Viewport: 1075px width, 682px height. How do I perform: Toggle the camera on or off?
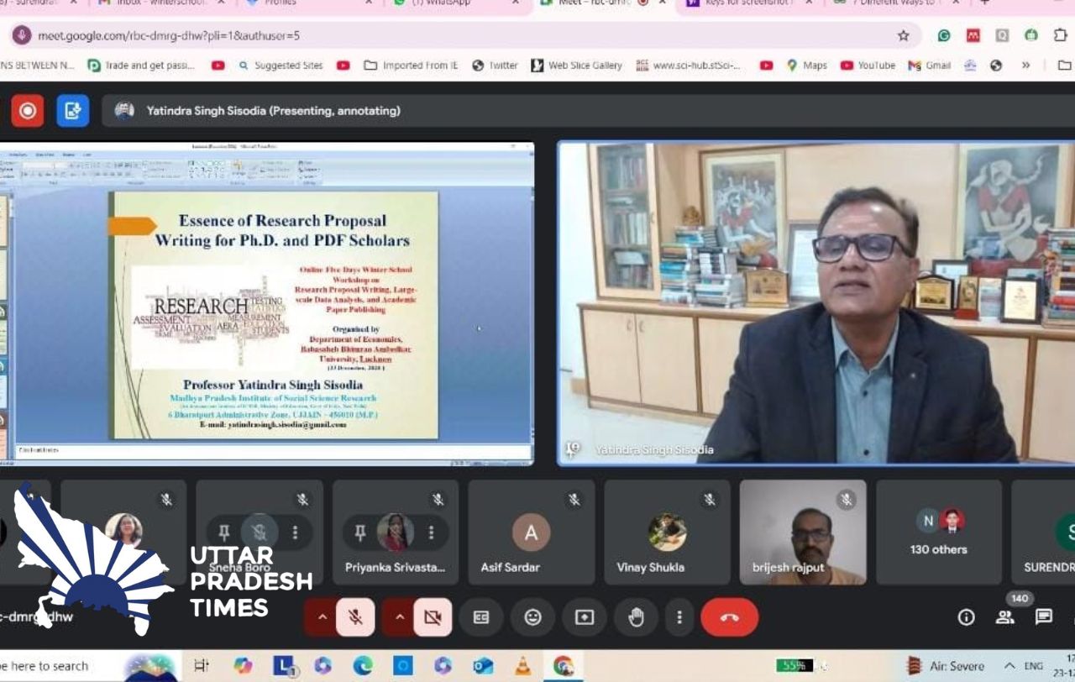click(x=433, y=617)
